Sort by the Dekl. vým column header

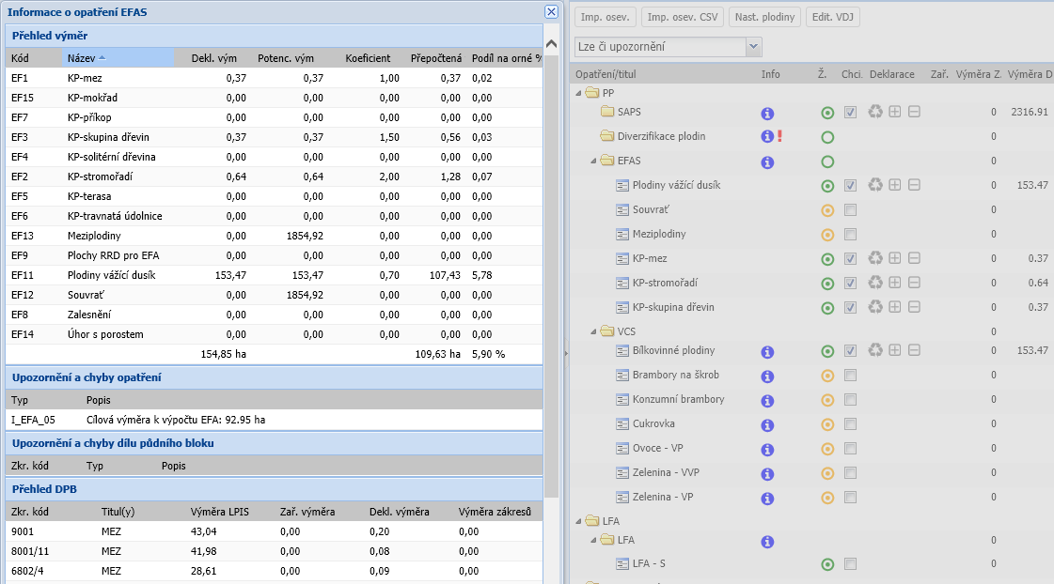[213, 57]
